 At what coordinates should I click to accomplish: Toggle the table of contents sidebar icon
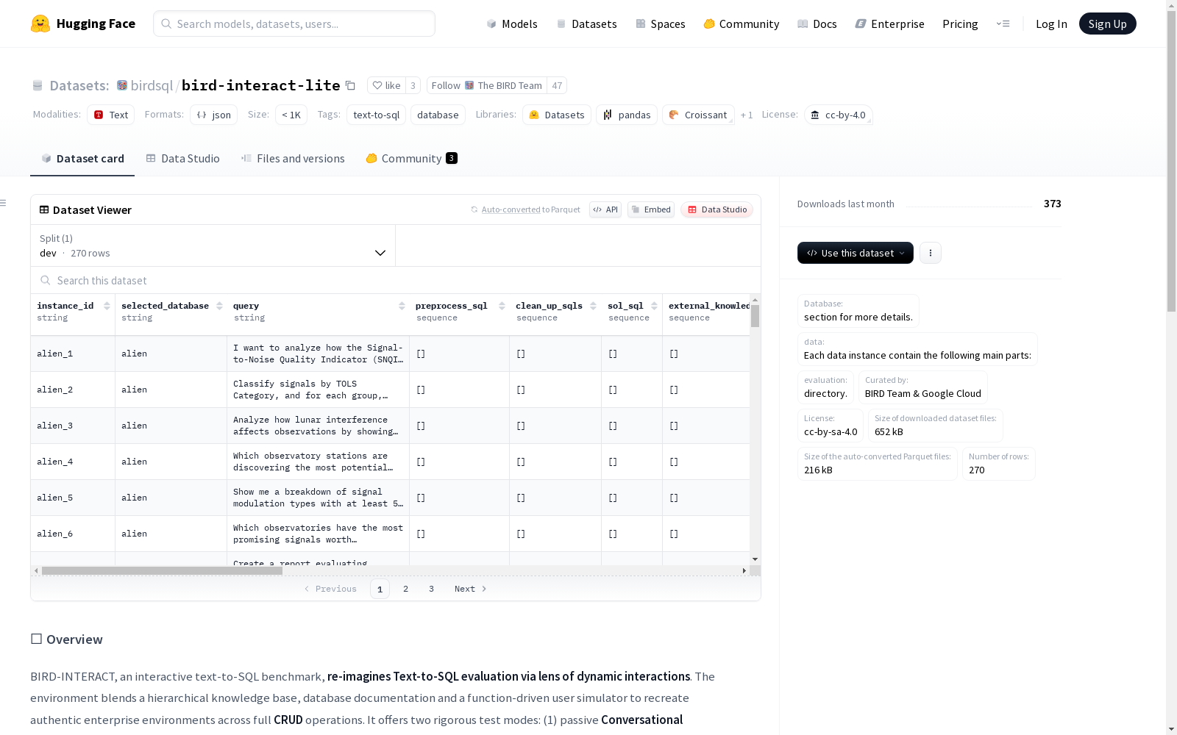pyautogui.click(x=4, y=203)
